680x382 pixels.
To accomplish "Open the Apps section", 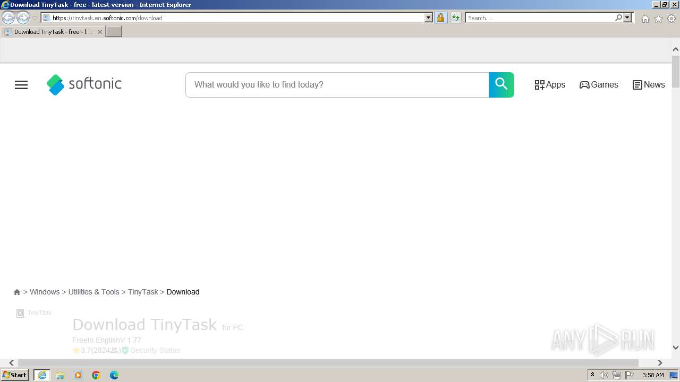I will click(550, 85).
